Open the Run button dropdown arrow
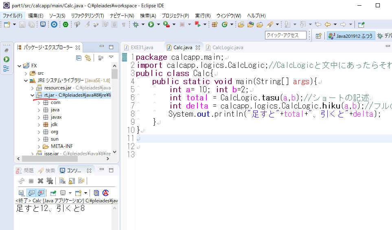 coord(158,25)
